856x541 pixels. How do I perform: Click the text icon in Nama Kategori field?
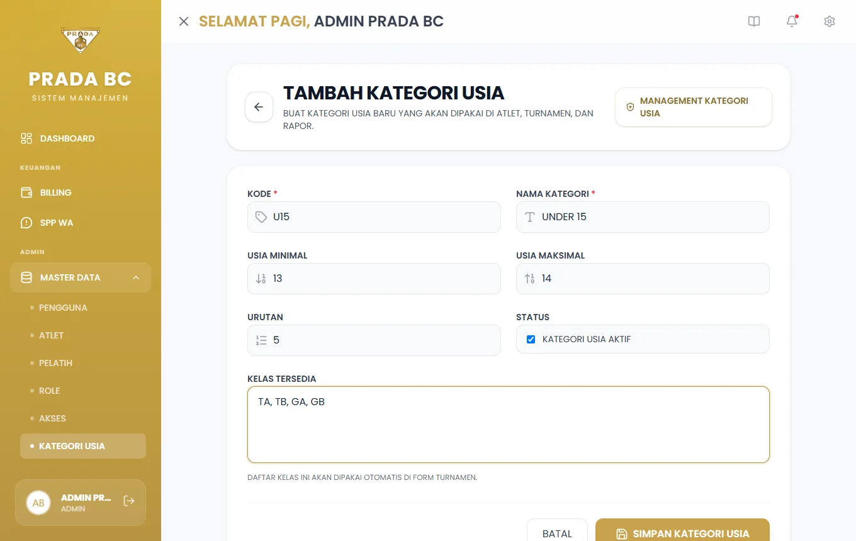click(x=530, y=217)
